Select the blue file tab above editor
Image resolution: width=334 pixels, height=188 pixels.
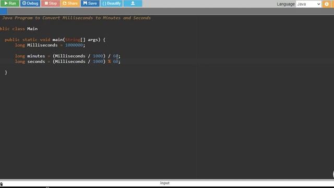click(4, 11)
